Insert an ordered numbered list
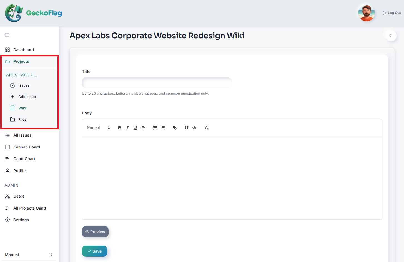The height and width of the screenshot is (262, 404). click(155, 128)
